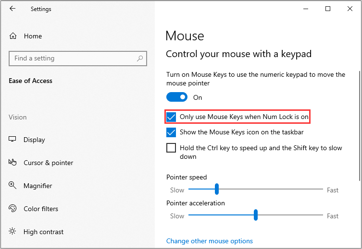Click the back arrow icon
362x249 pixels.
[12, 9]
